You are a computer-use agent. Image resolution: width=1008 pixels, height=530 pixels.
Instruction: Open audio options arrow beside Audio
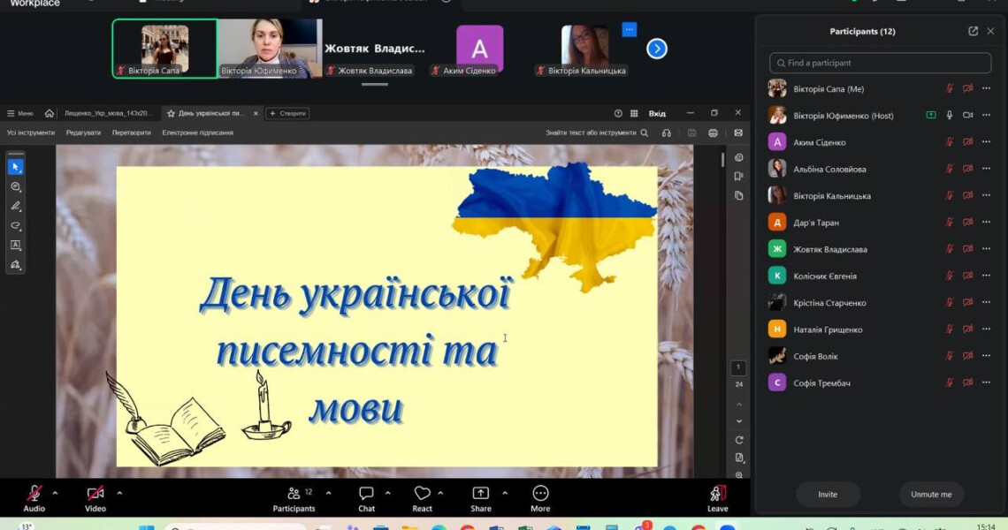[55, 494]
